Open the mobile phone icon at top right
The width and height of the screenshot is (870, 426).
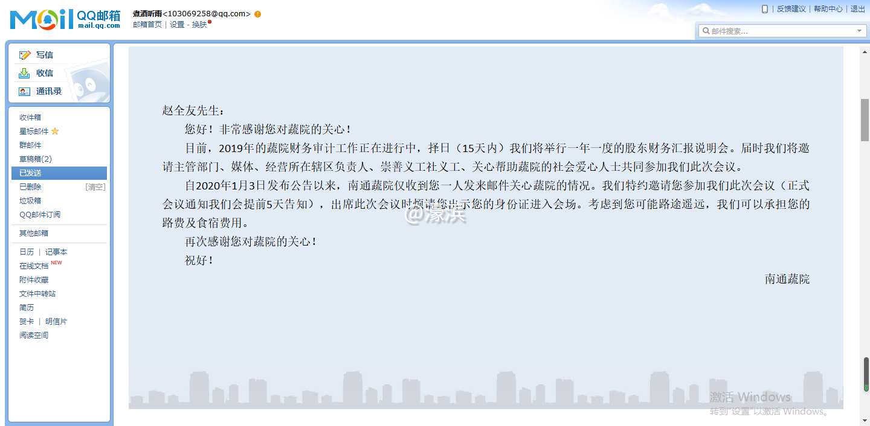point(765,8)
